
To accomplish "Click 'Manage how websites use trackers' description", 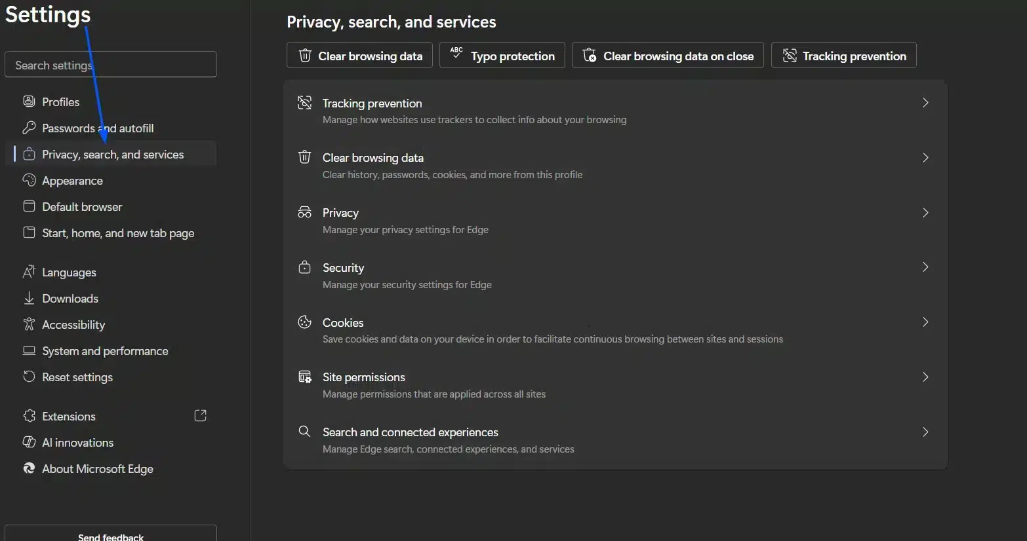I will [474, 120].
